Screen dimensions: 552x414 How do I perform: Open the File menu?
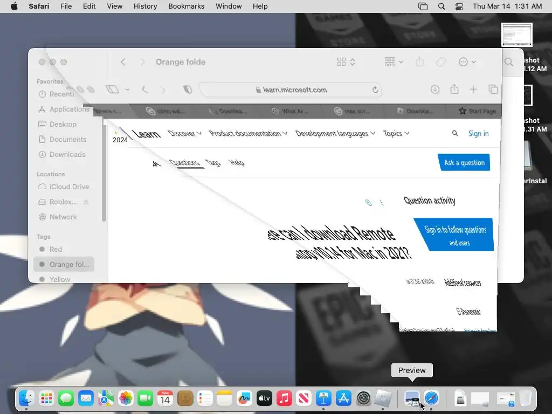[66, 6]
